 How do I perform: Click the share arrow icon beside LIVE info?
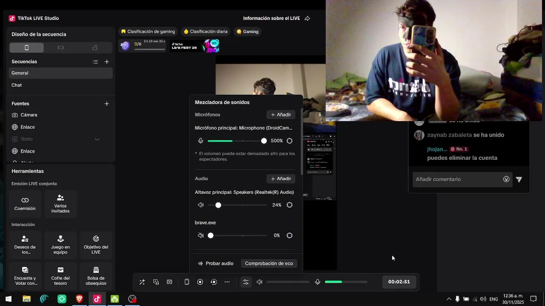coord(307,18)
